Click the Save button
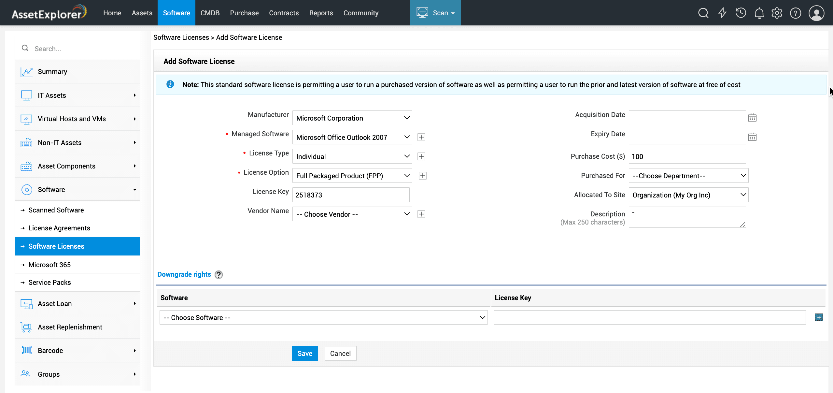Viewport: 833px width, 393px height. click(x=304, y=353)
